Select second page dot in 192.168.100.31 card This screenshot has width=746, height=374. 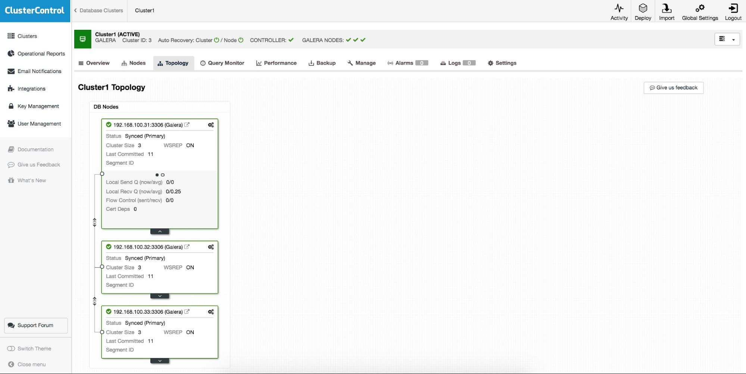163,175
